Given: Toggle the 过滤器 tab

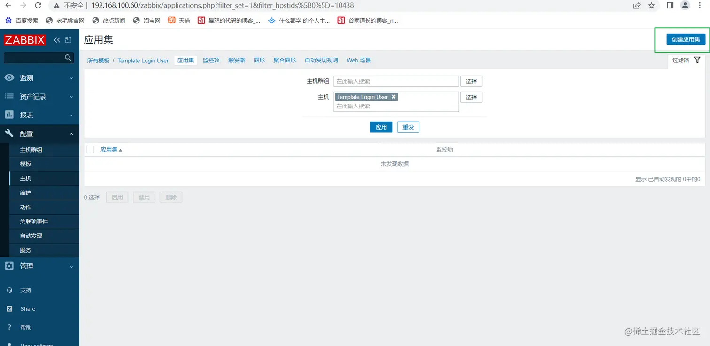Looking at the screenshot, I should tap(686, 60).
